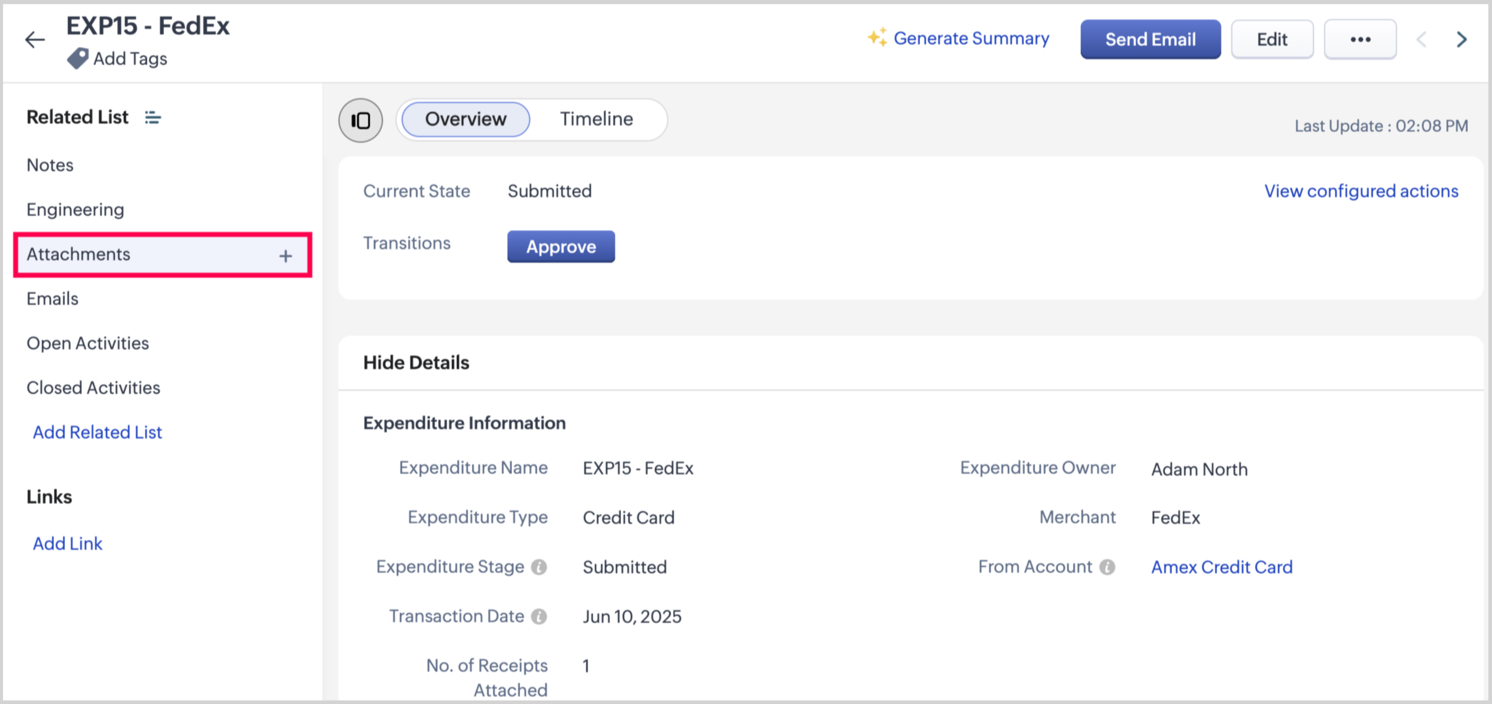Open the three-dots more options menu
Screen dimensions: 1492x704
pyautogui.click(x=1360, y=40)
